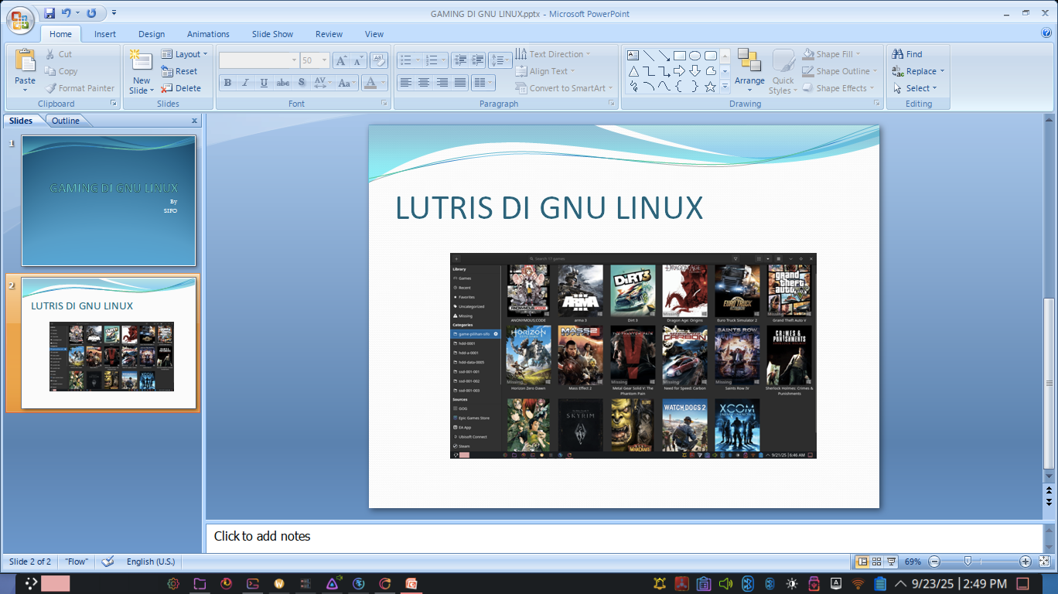The height and width of the screenshot is (594, 1058).
Task: Toggle underline formatting
Action: [264, 83]
